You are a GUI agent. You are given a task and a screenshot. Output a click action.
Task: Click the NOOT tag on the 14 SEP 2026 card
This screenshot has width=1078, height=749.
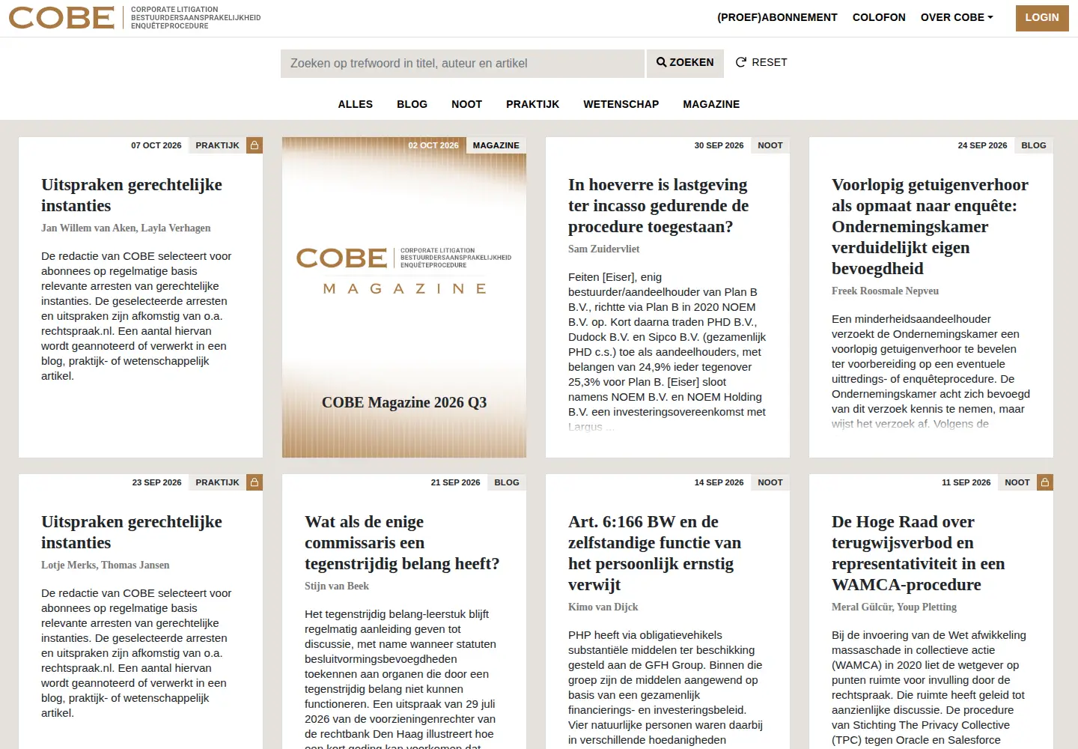tap(770, 482)
